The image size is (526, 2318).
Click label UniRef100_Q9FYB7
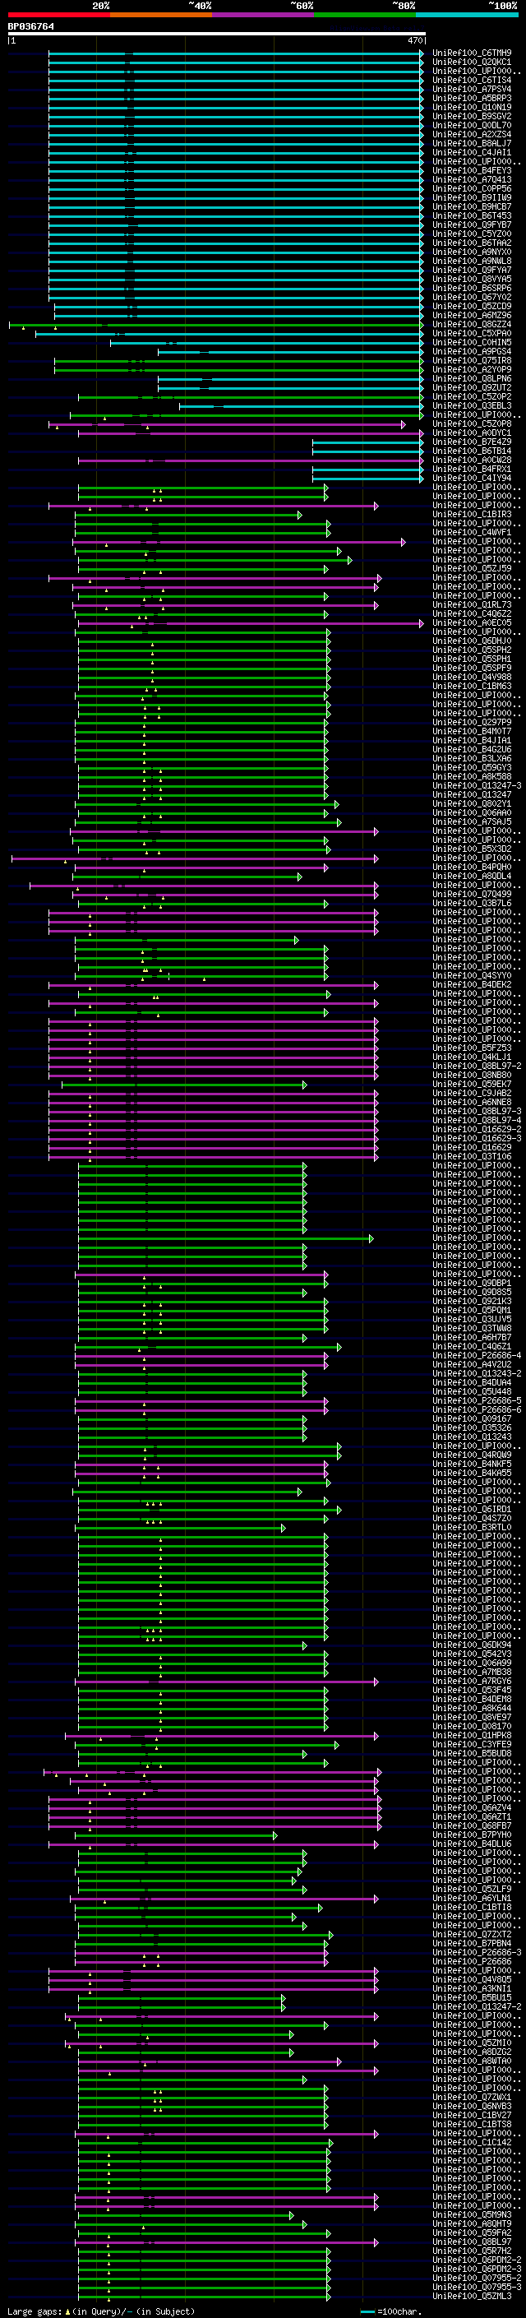(472, 225)
